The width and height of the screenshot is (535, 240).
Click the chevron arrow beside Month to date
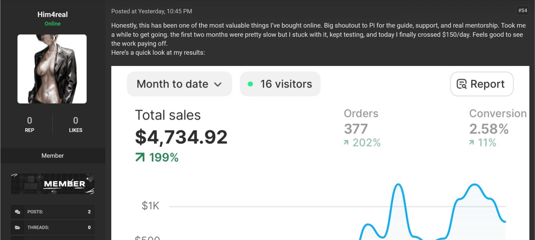pos(218,84)
